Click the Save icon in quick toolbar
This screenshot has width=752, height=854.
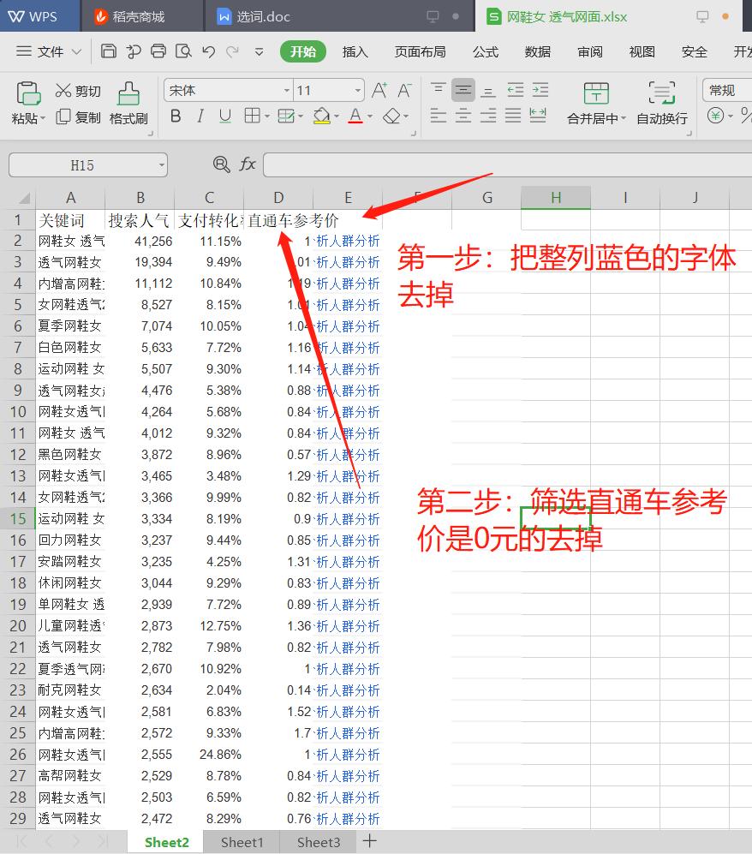point(109,51)
